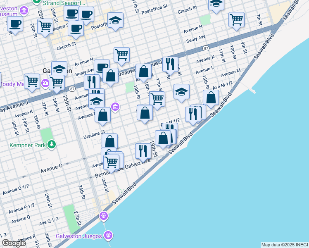
Task: Open the shopping bag marker covering the Avenue K label
Action: click(x=143, y=72)
